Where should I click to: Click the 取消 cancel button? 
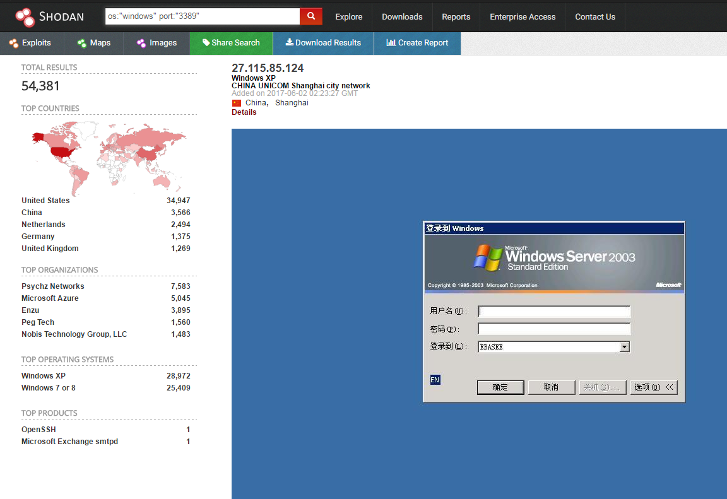[552, 387]
